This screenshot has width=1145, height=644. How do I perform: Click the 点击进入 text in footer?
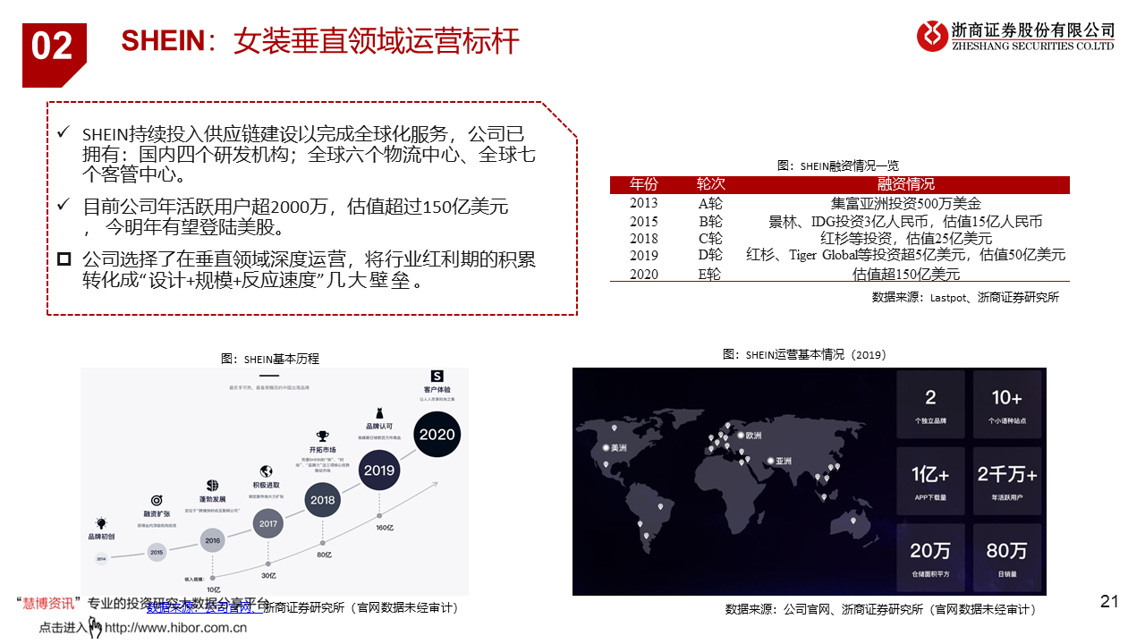coord(64,628)
